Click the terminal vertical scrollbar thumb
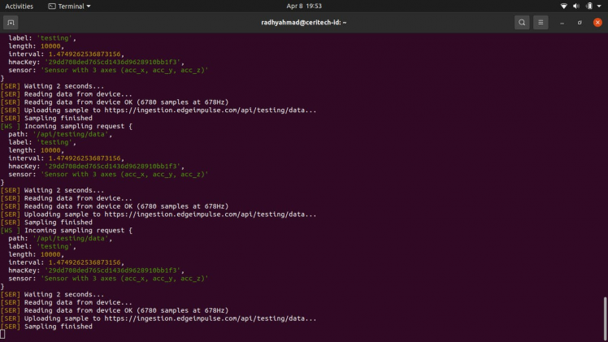This screenshot has width=608, height=342. coord(606,317)
